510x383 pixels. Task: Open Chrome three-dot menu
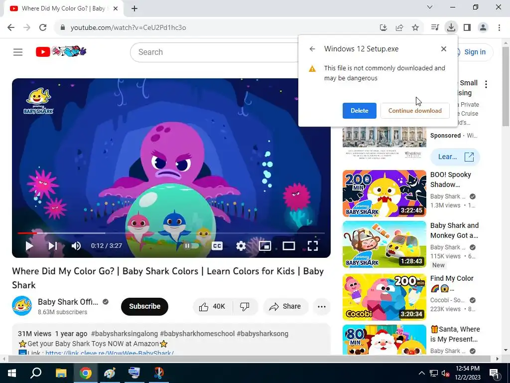(499, 27)
